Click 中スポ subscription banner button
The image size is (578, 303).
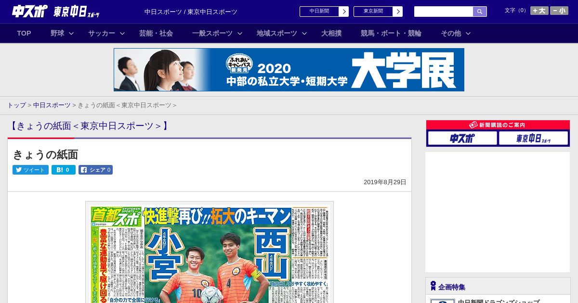tap(462, 138)
